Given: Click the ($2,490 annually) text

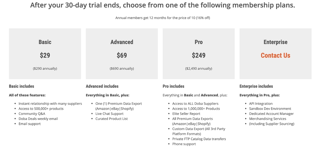Looking at the screenshot, I should click(x=199, y=68).
